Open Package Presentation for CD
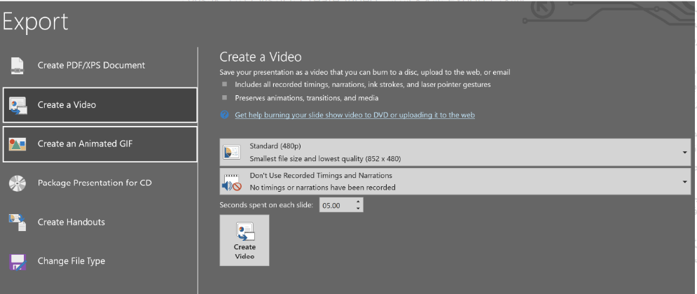The width and height of the screenshot is (697, 294). point(99,183)
